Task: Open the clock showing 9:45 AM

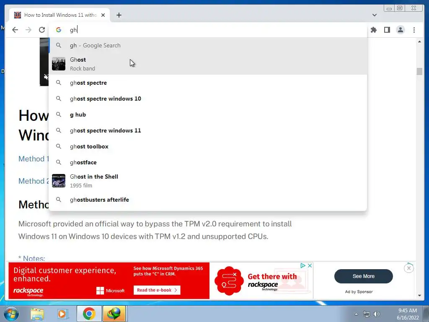Action: (x=407, y=314)
